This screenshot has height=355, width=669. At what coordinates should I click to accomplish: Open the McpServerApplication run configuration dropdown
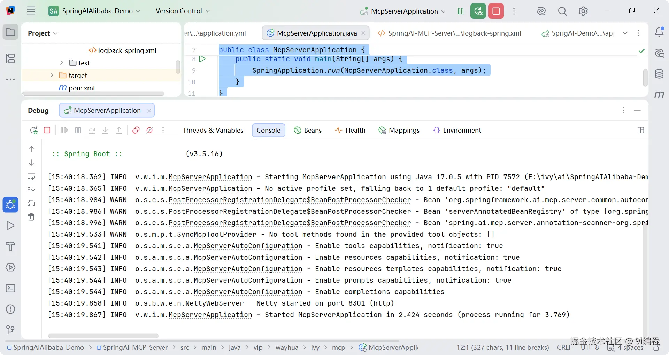tap(403, 11)
